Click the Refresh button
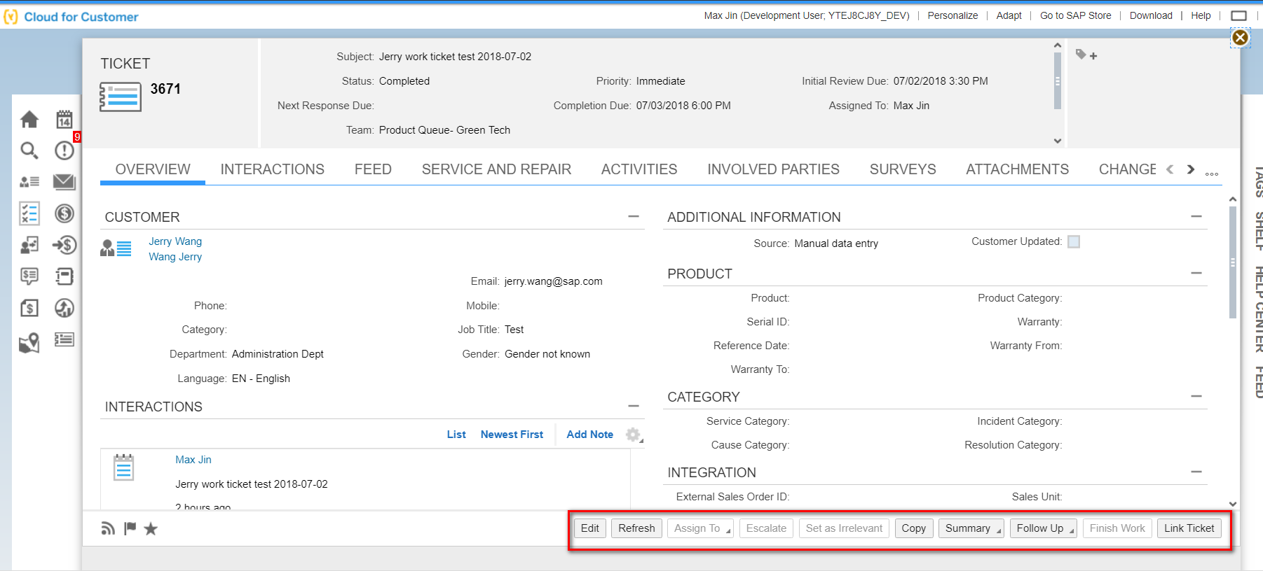This screenshot has height=571, width=1263. click(636, 528)
